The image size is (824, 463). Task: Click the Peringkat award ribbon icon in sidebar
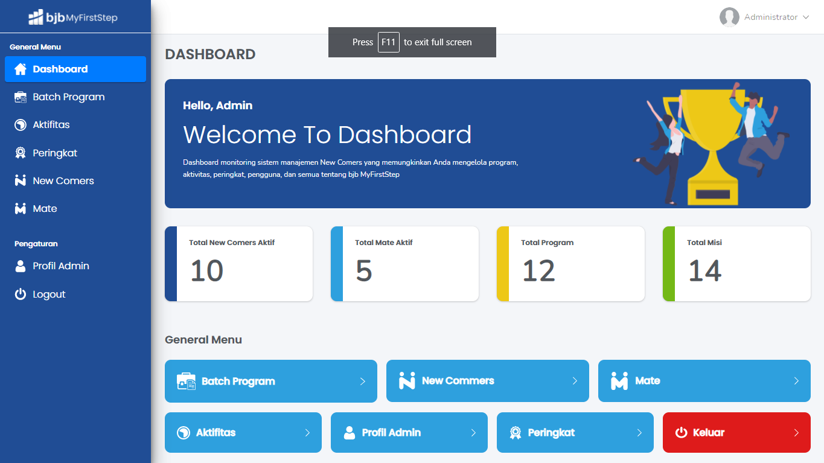21,153
